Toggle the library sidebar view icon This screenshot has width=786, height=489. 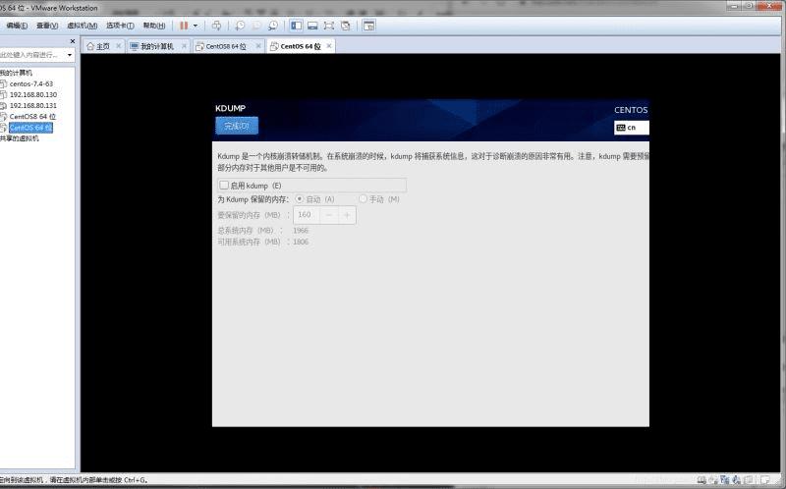click(x=297, y=26)
